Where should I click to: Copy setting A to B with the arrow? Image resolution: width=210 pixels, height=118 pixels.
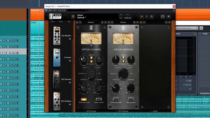[x=147, y=16]
